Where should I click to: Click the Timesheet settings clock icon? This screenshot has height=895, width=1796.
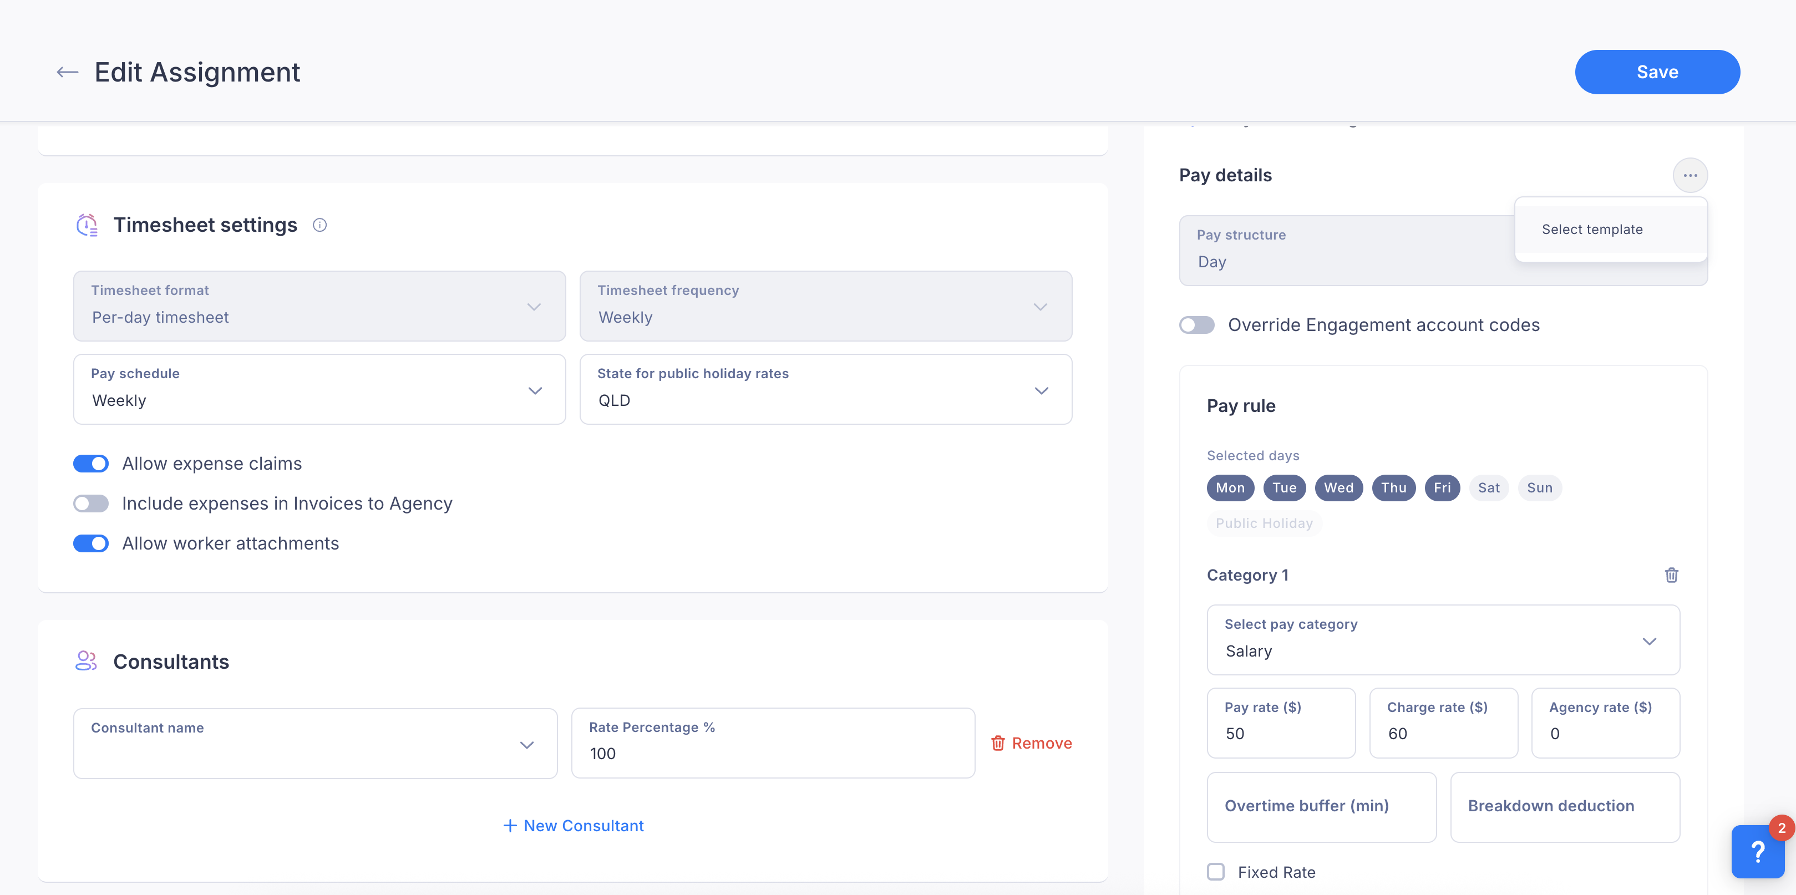point(87,225)
